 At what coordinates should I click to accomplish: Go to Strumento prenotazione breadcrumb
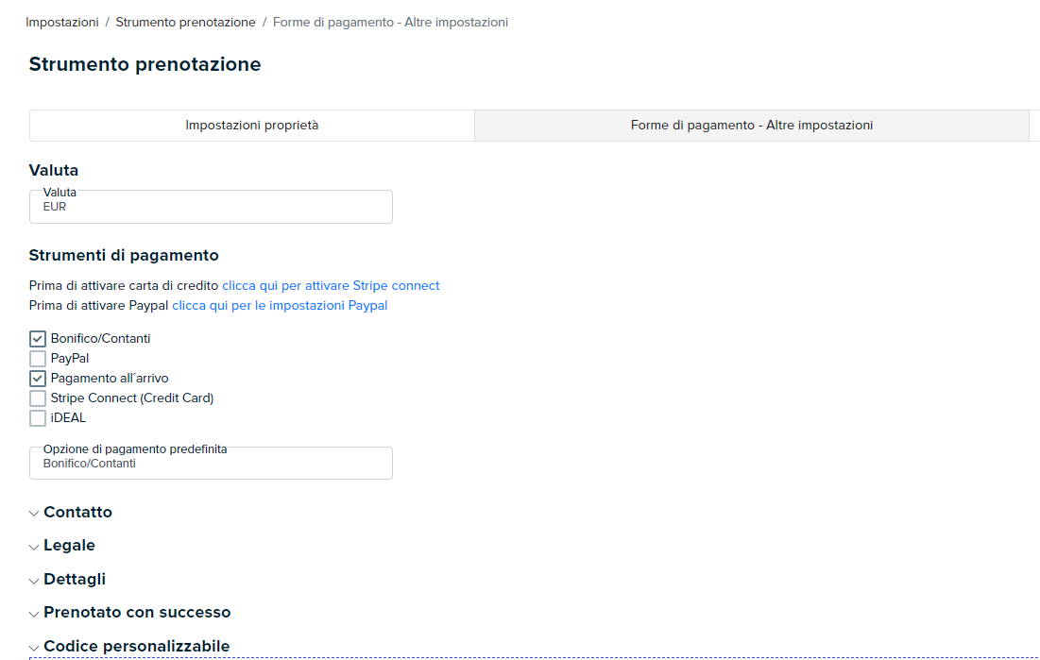(186, 23)
